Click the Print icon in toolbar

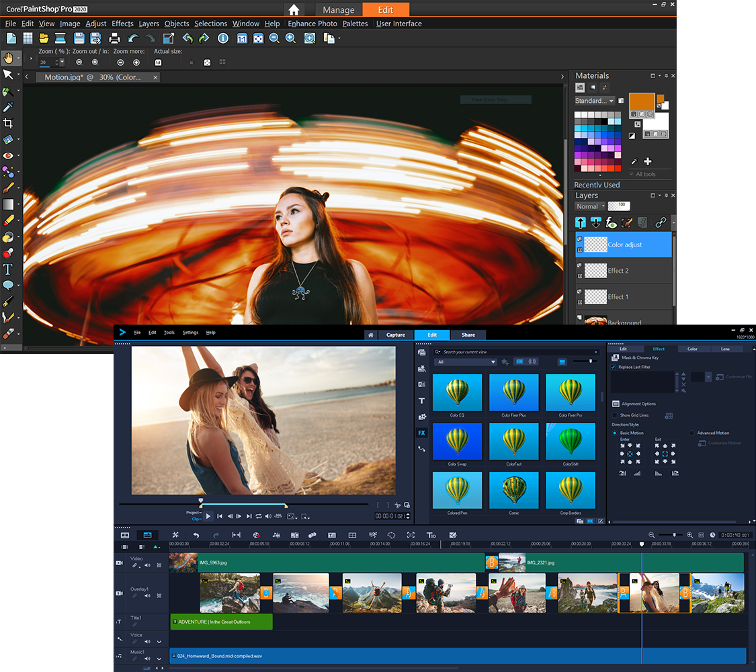tap(115, 38)
